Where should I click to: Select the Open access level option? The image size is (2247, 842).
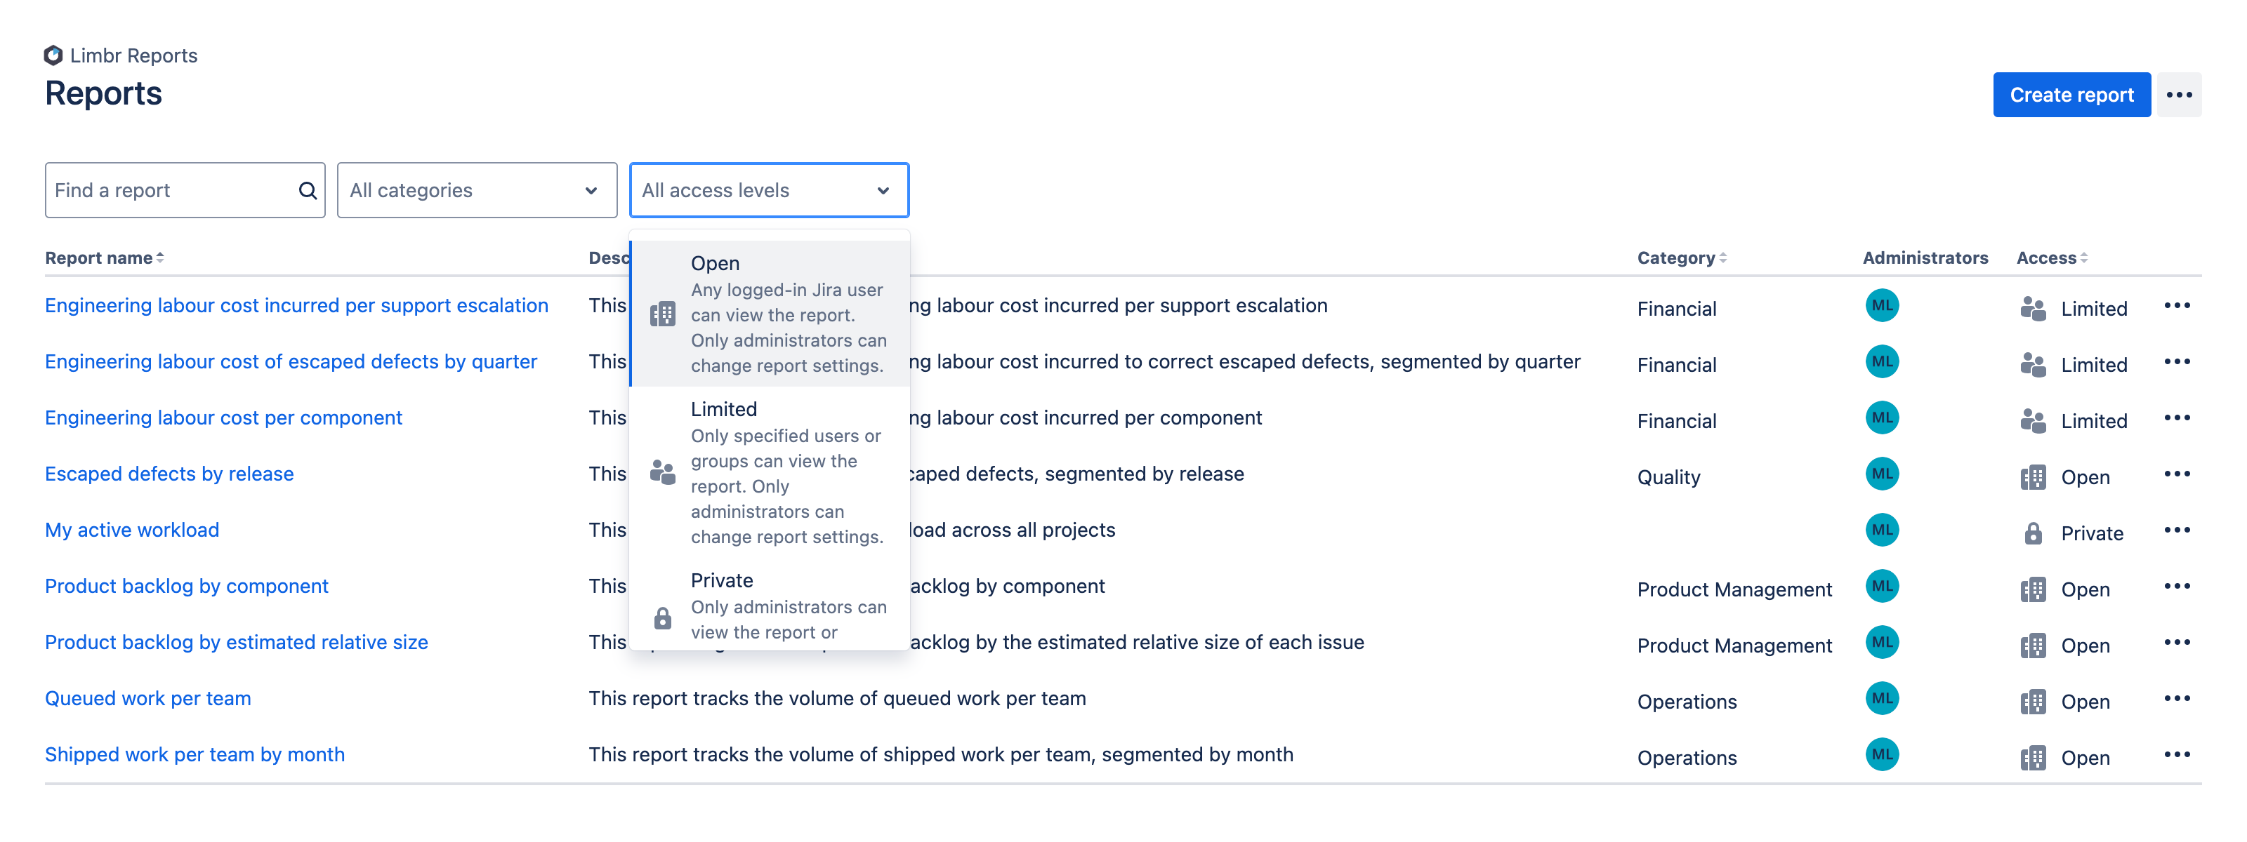click(x=768, y=314)
